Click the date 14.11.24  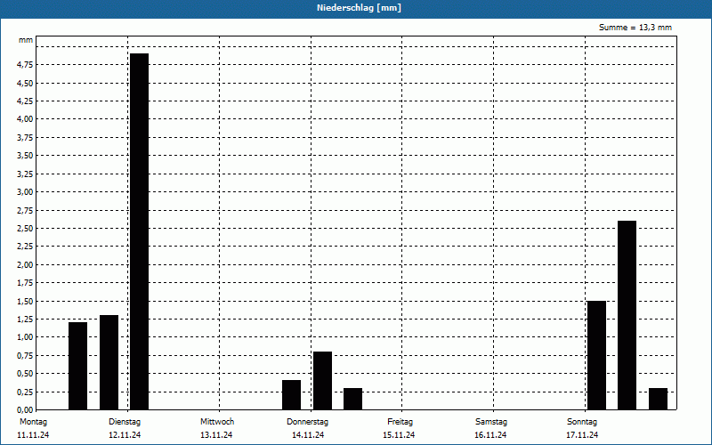(308, 435)
